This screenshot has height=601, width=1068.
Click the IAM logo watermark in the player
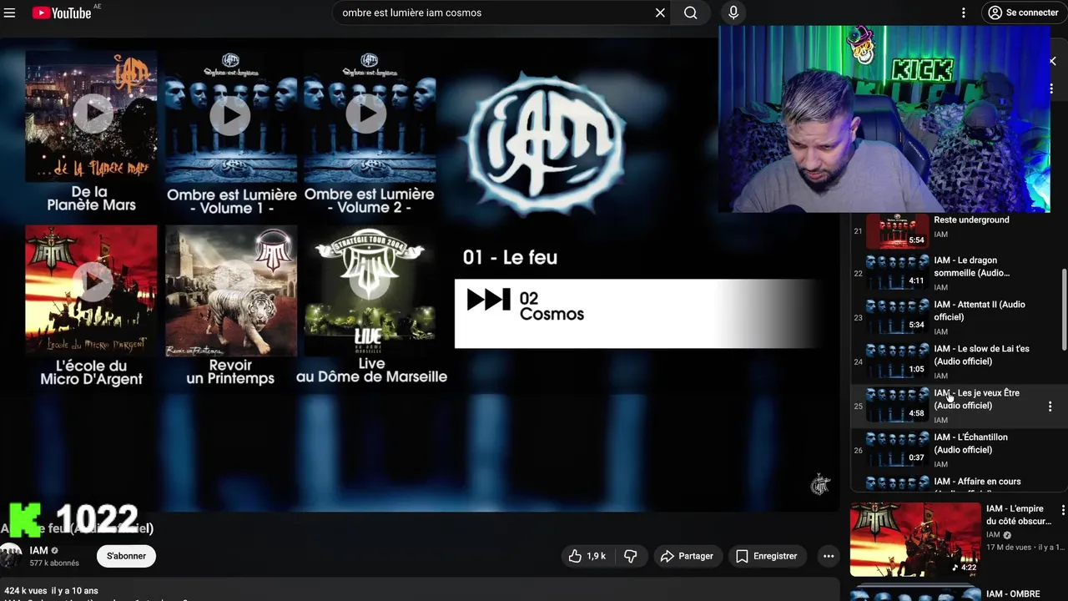tap(820, 483)
